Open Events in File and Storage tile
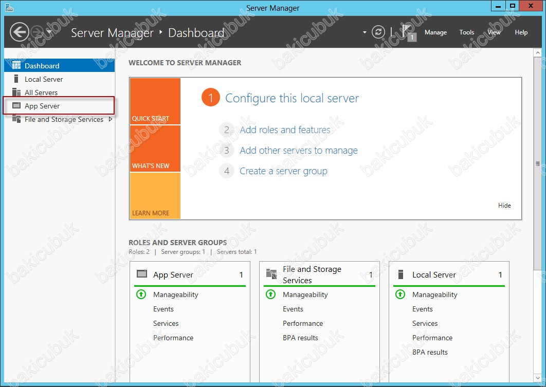Viewport: 546px width, 387px height. [293, 309]
